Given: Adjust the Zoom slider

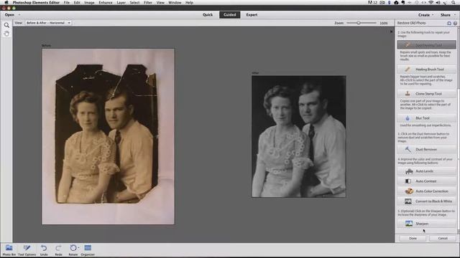Looking at the screenshot, I should coord(359,23).
